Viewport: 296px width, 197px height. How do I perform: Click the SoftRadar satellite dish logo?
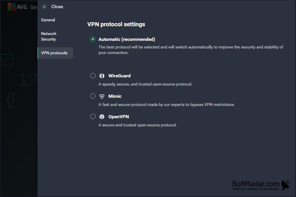[286, 185]
